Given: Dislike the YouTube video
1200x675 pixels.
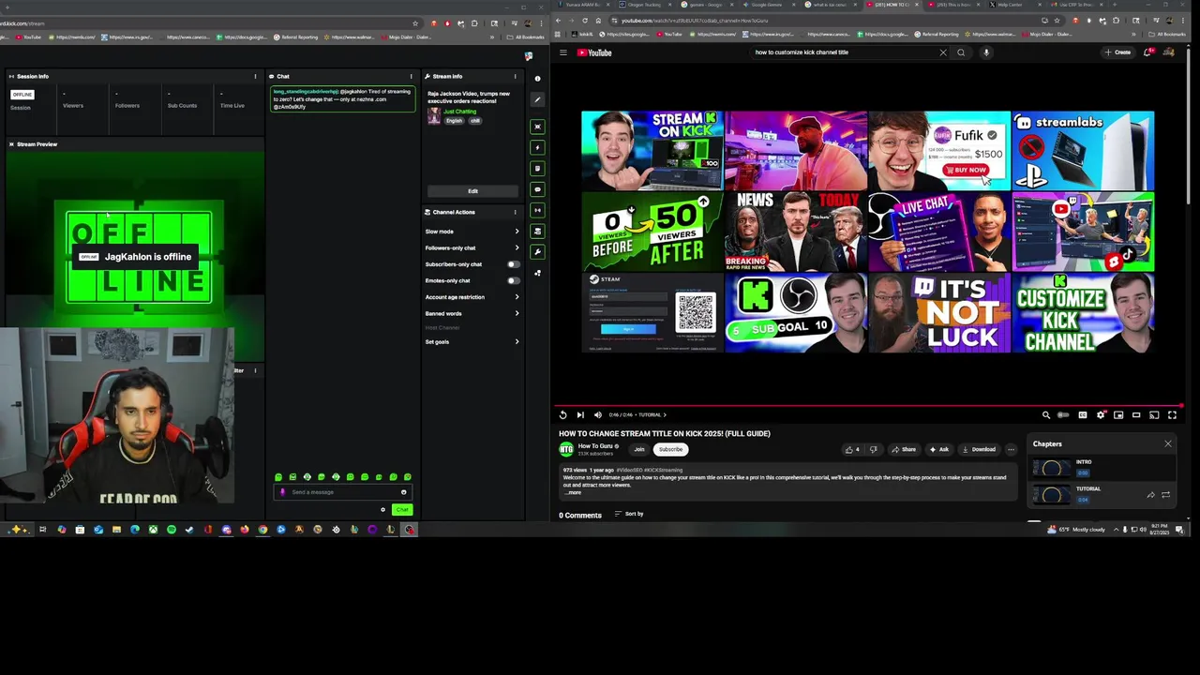Looking at the screenshot, I should tap(873, 449).
